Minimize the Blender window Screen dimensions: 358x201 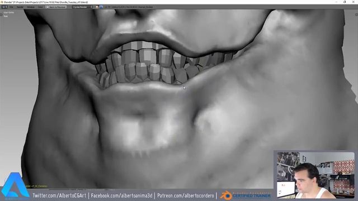(337, 2)
